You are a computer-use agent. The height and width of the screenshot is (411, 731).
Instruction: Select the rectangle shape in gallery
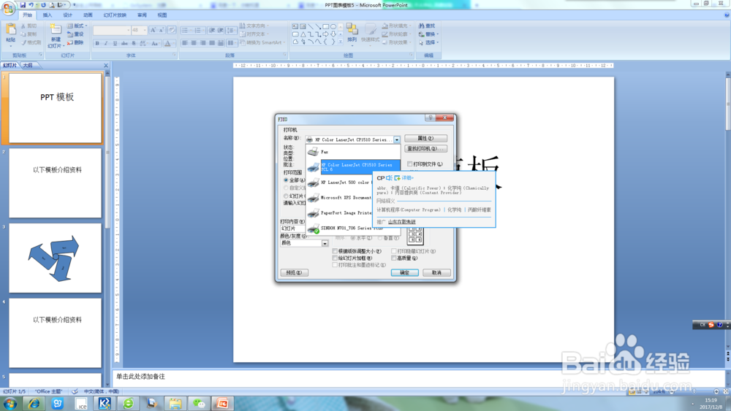325,26
